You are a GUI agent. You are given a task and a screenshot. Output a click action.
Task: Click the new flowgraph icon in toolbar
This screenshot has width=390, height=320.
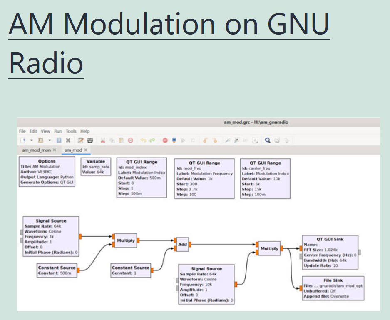23,140
